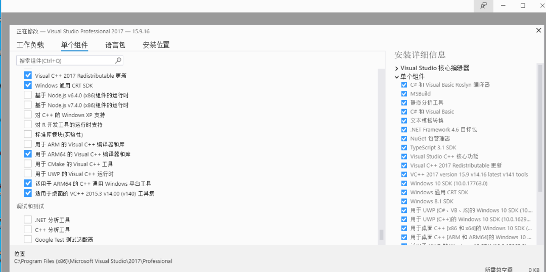Uncheck 用于桌面 C++ [ARM 和 ARM64] Windows 10 SDK

click(x=404, y=237)
